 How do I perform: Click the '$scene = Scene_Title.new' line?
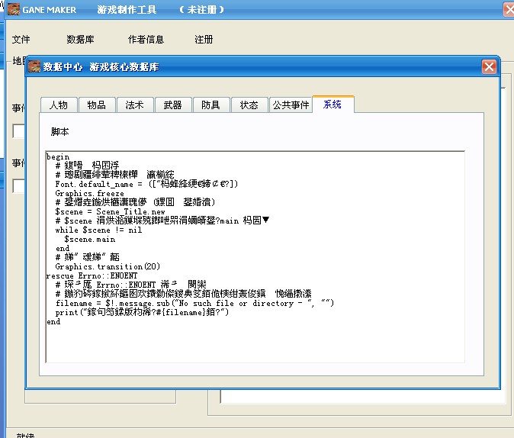pos(110,211)
